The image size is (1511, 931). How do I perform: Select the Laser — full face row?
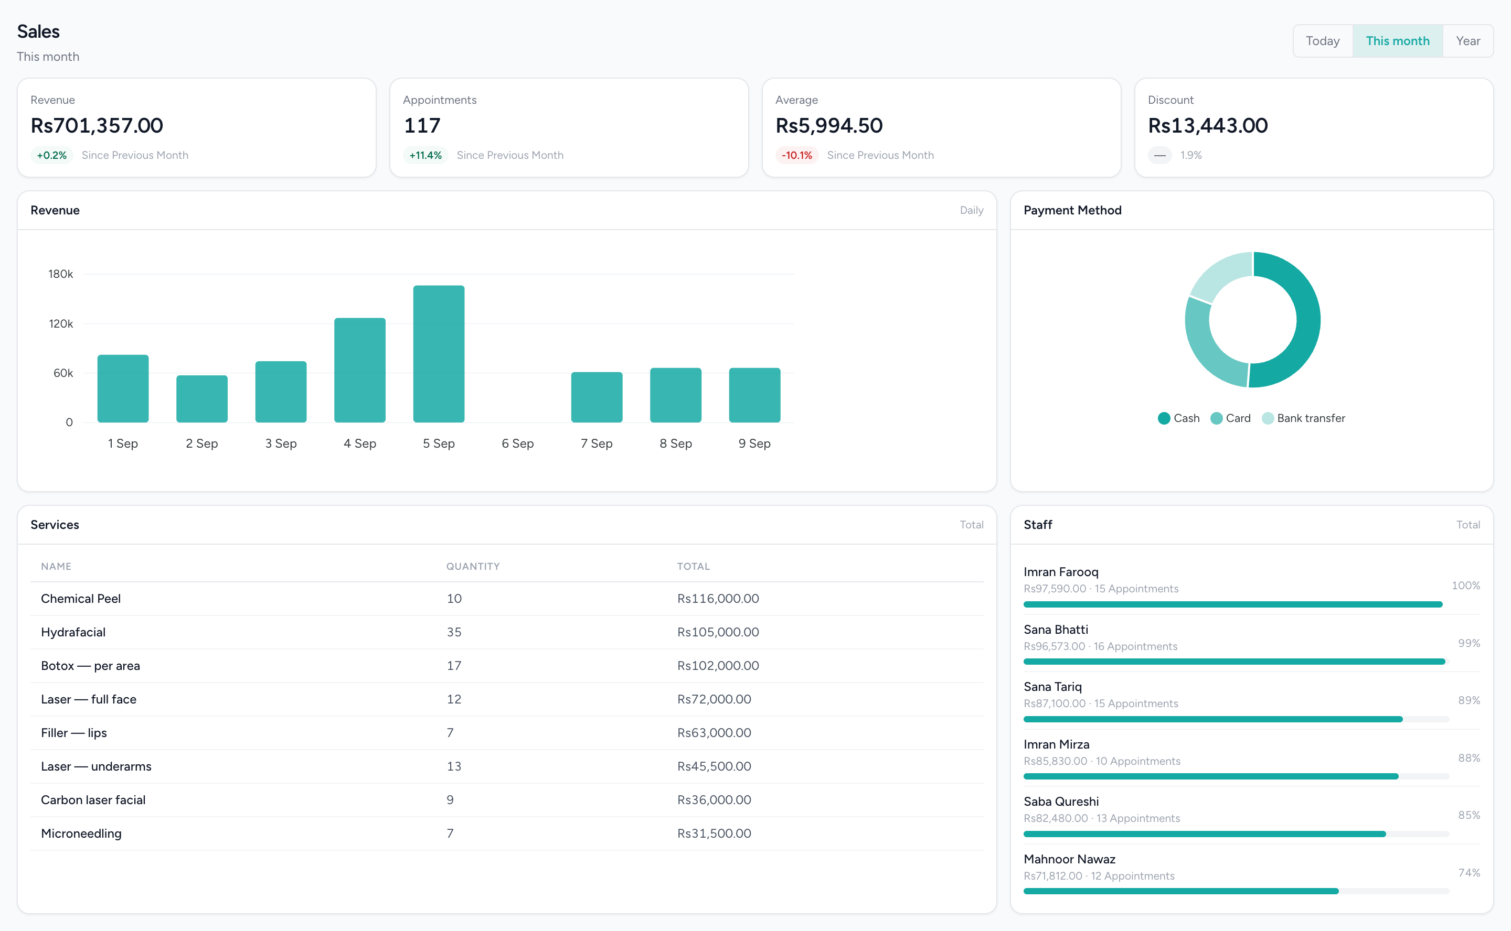tap(506, 699)
